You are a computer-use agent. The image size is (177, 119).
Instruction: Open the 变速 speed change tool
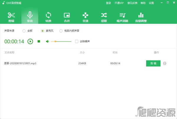click(x=85, y=17)
